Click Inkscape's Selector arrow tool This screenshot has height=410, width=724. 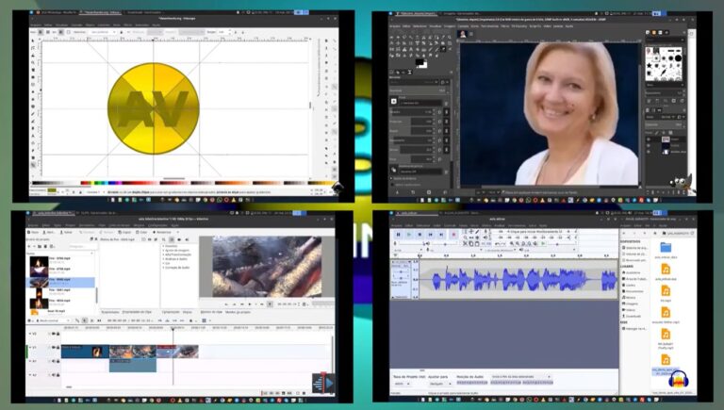pos(33,41)
